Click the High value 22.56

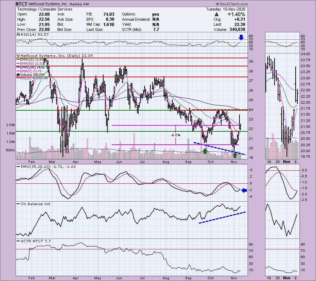44,19
